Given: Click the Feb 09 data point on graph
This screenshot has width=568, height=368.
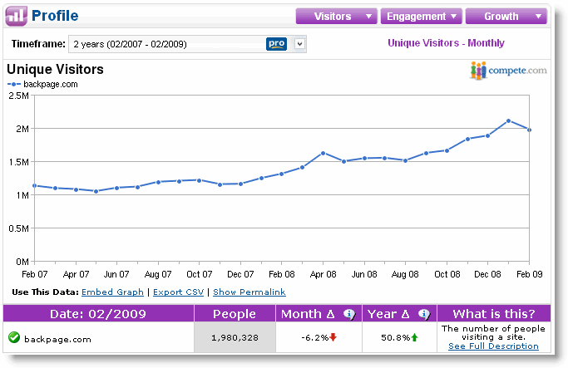Looking at the screenshot, I should point(529,130).
